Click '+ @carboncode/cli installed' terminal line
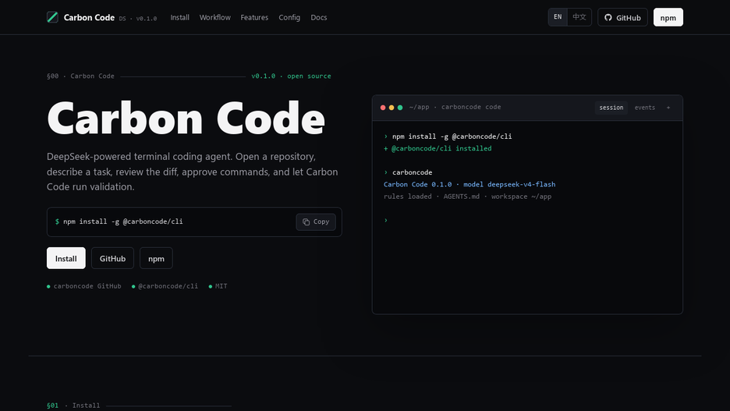The image size is (730, 411). 438,148
